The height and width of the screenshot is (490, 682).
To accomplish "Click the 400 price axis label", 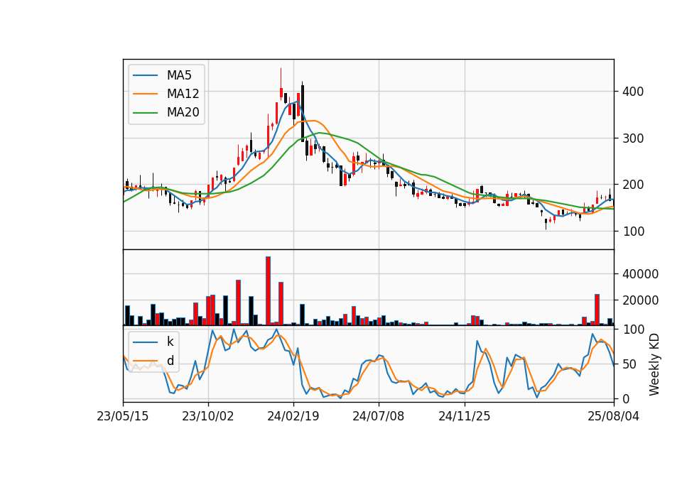I will [633, 92].
